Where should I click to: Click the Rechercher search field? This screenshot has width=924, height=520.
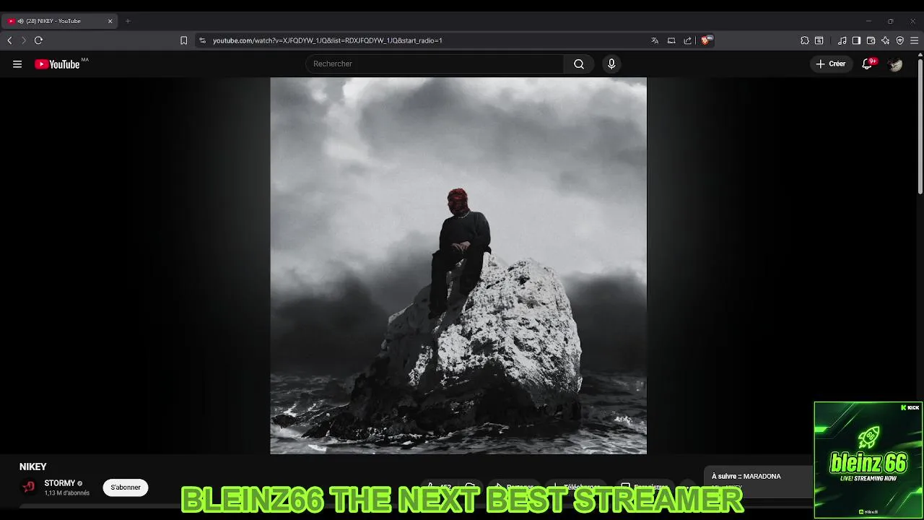(435, 64)
